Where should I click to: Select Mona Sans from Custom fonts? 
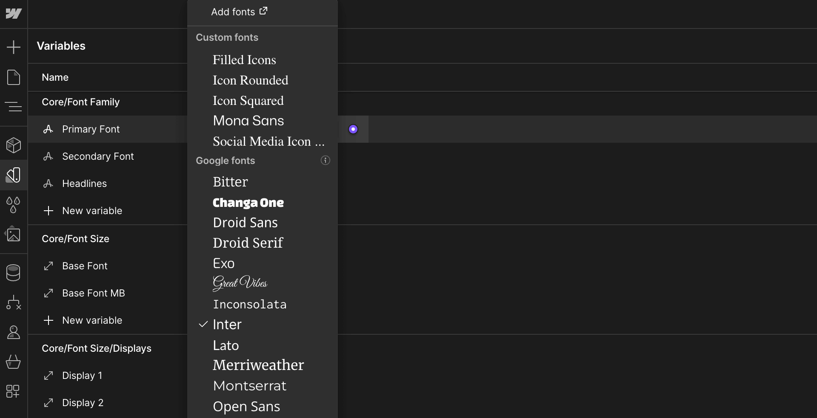(248, 121)
